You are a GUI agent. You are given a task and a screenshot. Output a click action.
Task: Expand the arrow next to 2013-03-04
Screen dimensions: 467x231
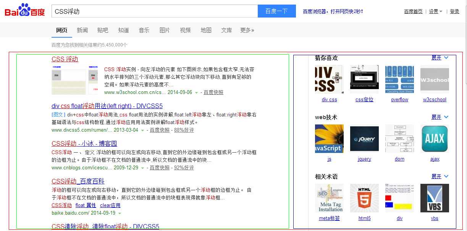pos(142,131)
